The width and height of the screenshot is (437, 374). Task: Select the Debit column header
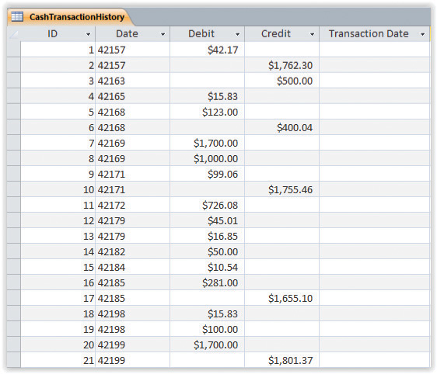click(x=207, y=34)
